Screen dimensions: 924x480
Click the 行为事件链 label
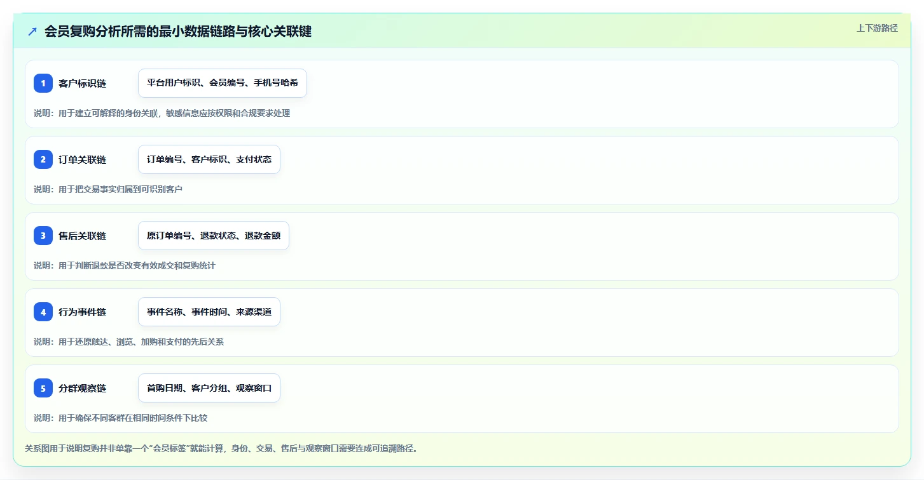pos(82,312)
